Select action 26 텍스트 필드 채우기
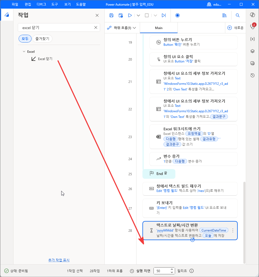259x277 pixels. (190, 189)
